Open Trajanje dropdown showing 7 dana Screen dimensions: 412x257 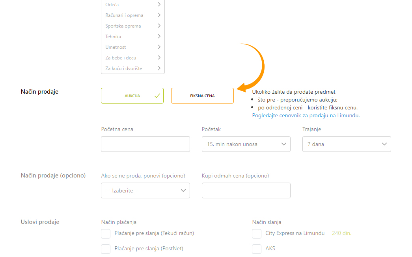click(347, 144)
